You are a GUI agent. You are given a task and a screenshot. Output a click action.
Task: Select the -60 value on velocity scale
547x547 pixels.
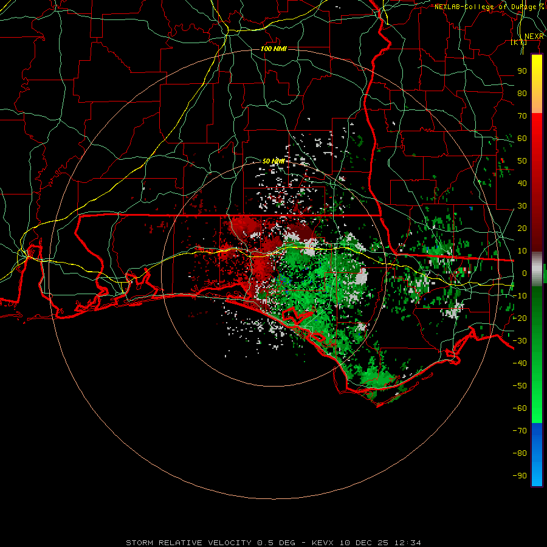[x=520, y=408]
